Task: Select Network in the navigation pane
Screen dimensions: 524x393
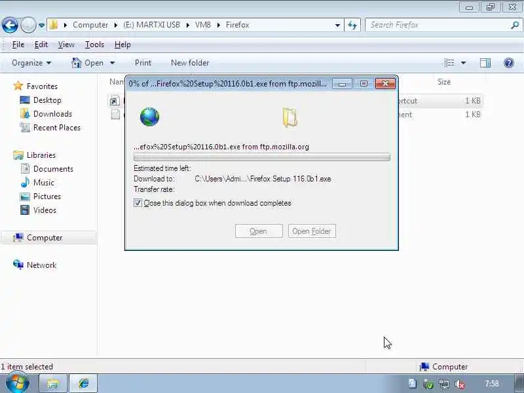Action: point(41,265)
